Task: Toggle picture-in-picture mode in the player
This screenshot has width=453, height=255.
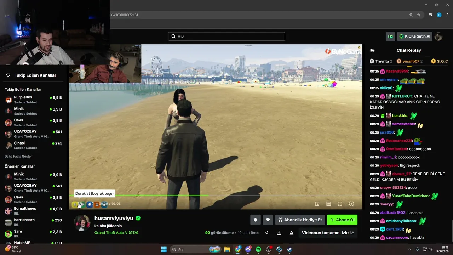Action: [317, 204]
